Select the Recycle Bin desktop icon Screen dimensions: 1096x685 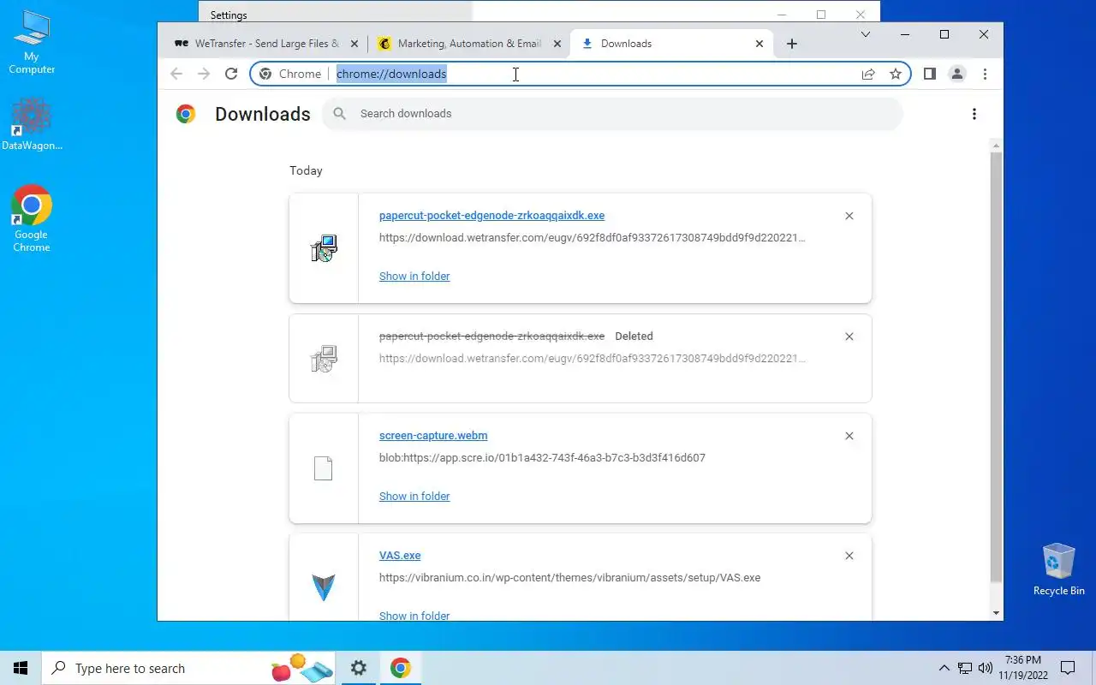[x=1058, y=569]
